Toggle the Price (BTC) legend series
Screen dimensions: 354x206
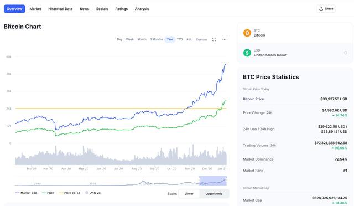tap(69, 193)
